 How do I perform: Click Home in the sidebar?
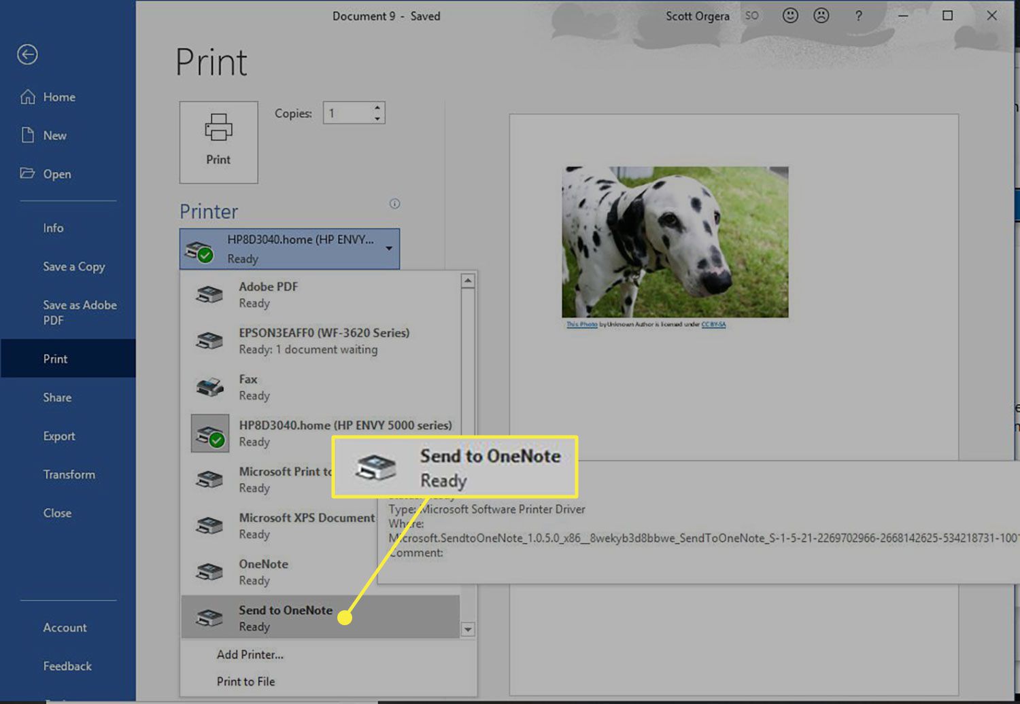pyautogui.click(x=59, y=97)
